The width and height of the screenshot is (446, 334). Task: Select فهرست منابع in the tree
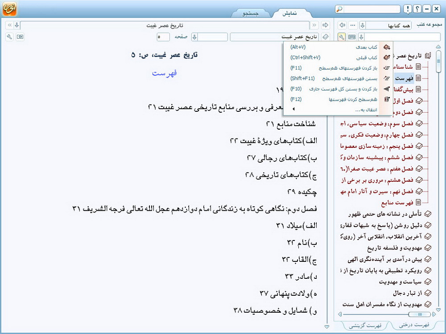click(397, 203)
